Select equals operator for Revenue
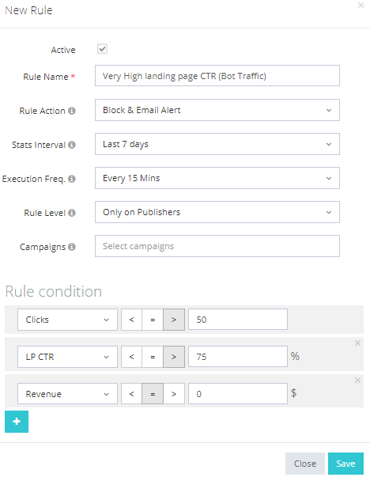370x481 pixels. 153,394
